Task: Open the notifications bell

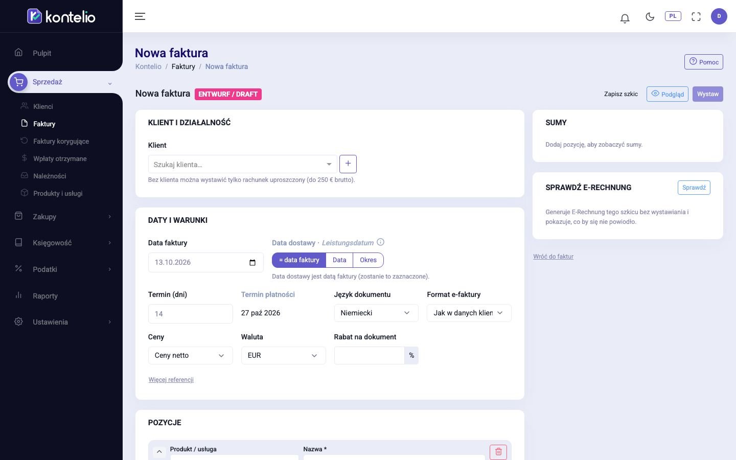Action: (x=625, y=18)
